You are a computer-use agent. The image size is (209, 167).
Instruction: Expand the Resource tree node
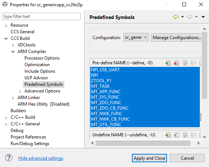(x=6, y=26)
